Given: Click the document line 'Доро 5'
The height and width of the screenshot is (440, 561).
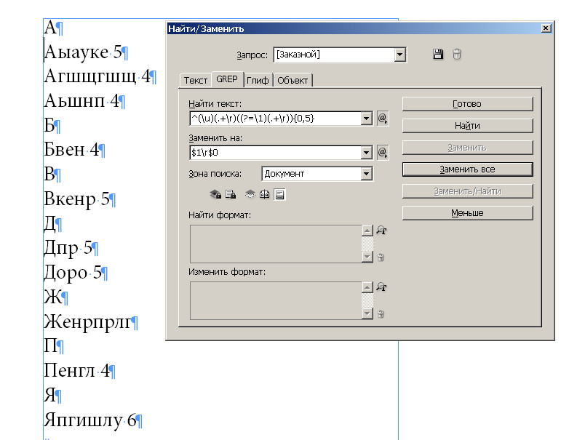Looking at the screenshot, I should (x=76, y=273).
